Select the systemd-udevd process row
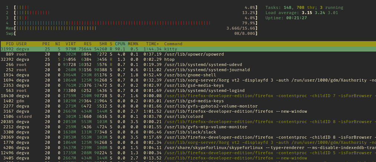 (188, 65)
